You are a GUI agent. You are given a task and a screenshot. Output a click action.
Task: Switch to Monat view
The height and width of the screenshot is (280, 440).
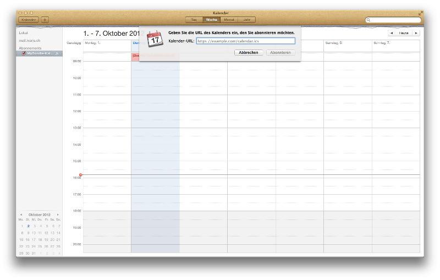click(x=229, y=20)
